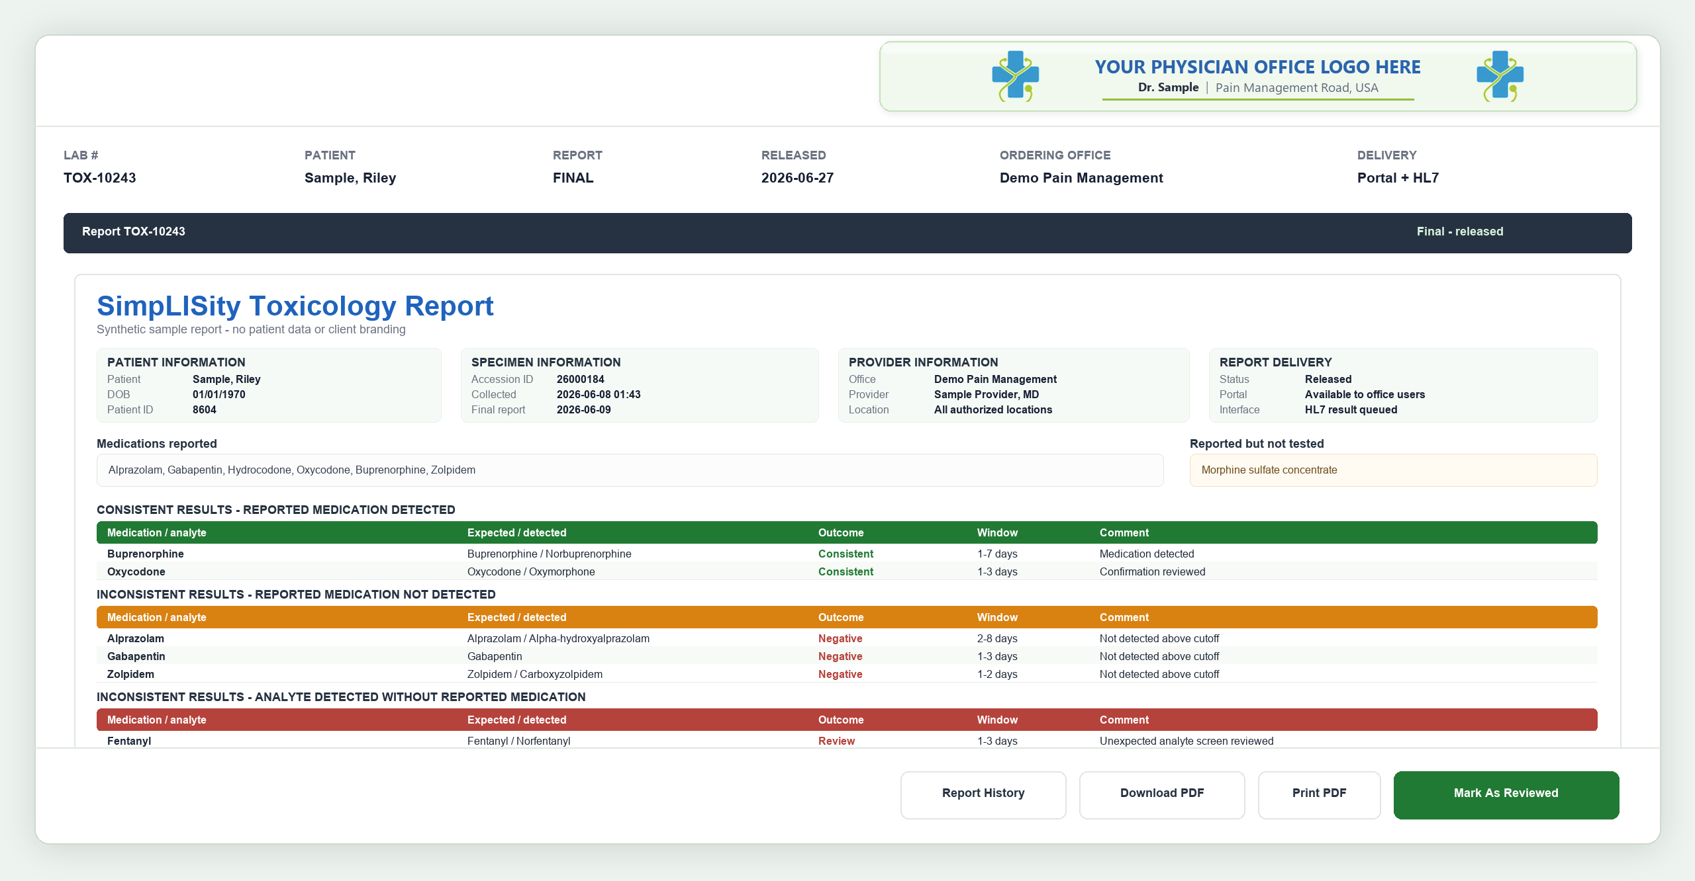Screen dimensions: 1695x881
Task: Click the 'Final - released' status text
Action: click(1460, 231)
